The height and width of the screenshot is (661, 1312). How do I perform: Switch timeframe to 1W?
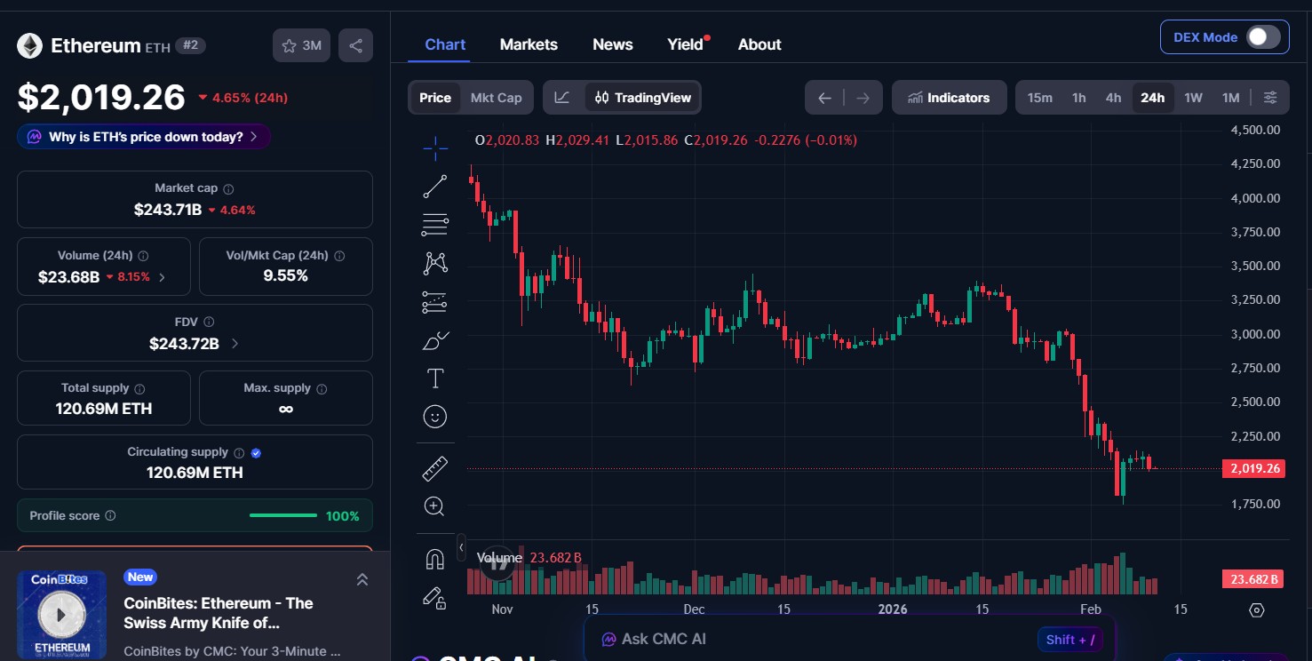(1193, 98)
